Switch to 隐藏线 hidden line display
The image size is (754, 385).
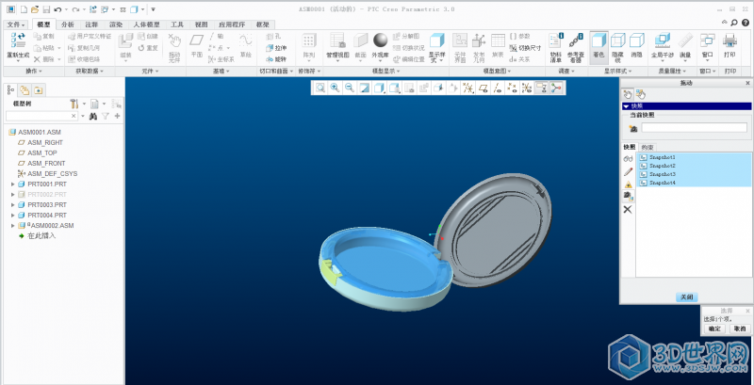(617, 48)
